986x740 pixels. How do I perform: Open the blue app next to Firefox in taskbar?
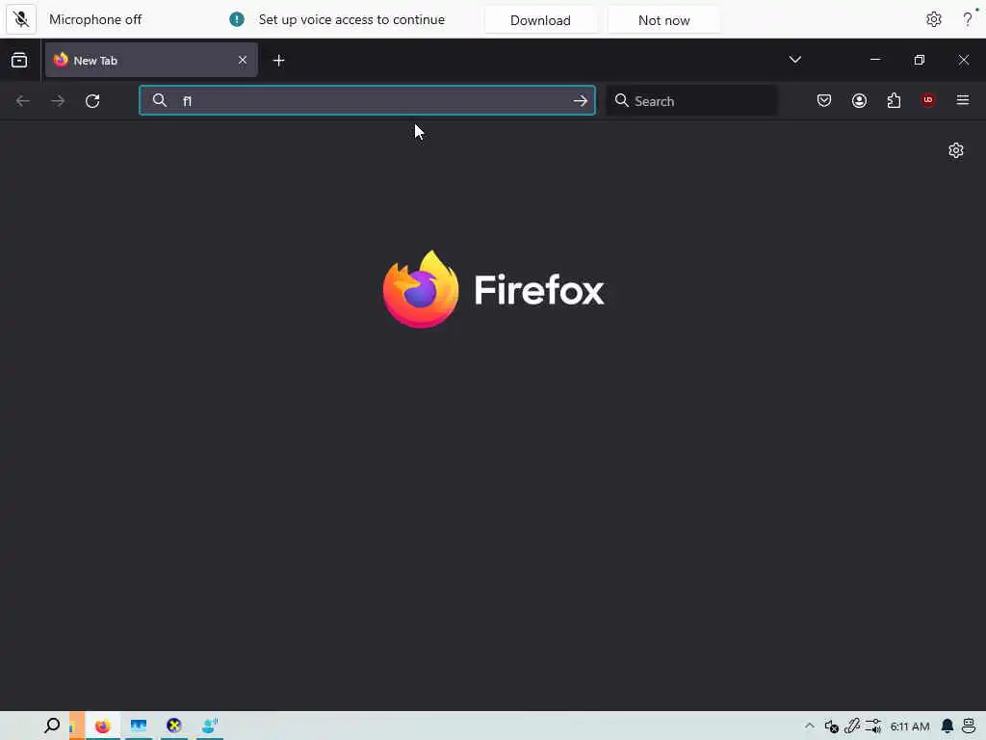[139, 727]
